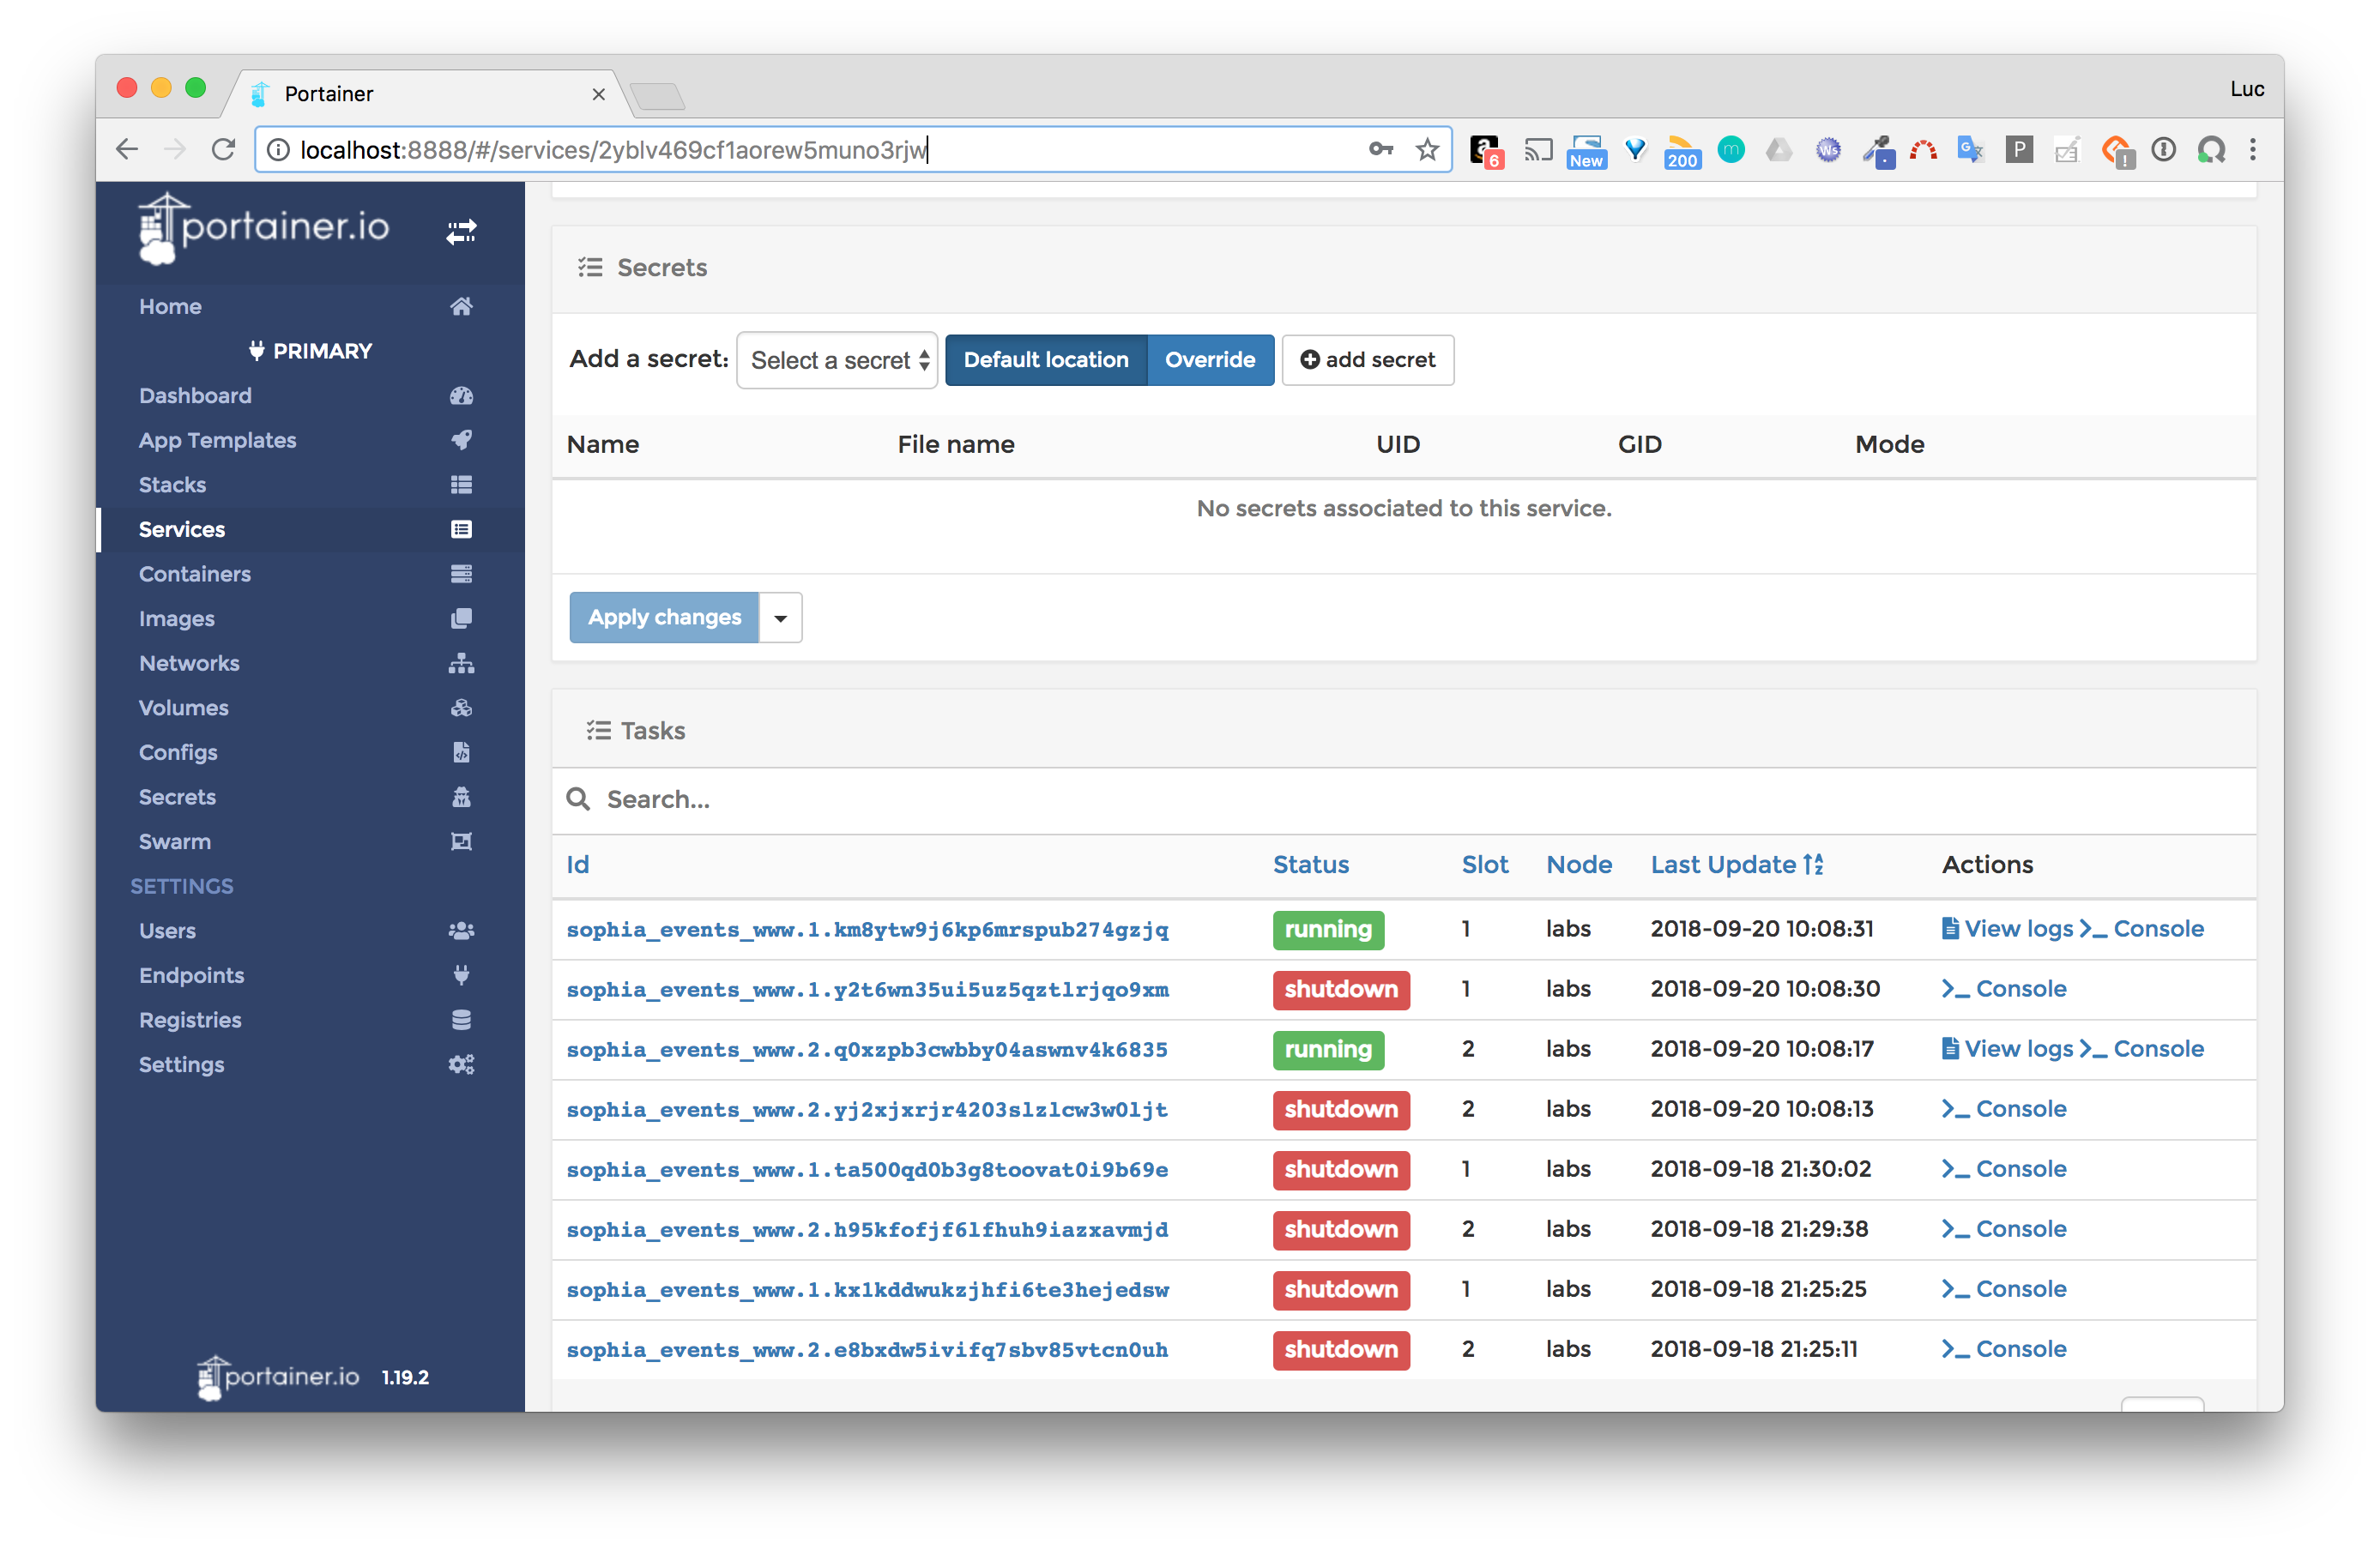The image size is (2380, 1549).
Task: Click the Settings gears icon
Action: pos(461,1064)
